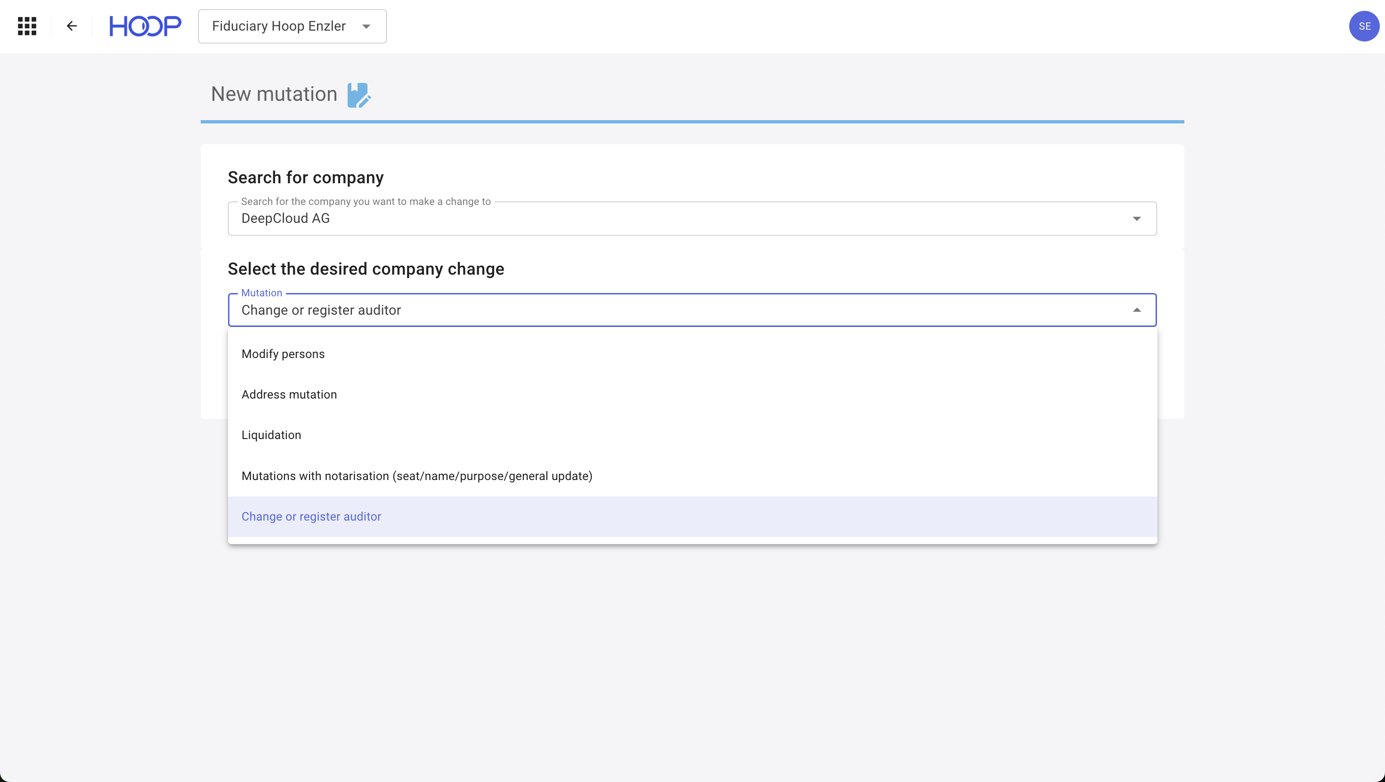1385x782 pixels.
Task: Click the New mutation heading
Action: tap(274, 94)
